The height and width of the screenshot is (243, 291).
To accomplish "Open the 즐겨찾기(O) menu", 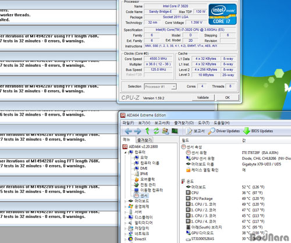I will point(184,123).
